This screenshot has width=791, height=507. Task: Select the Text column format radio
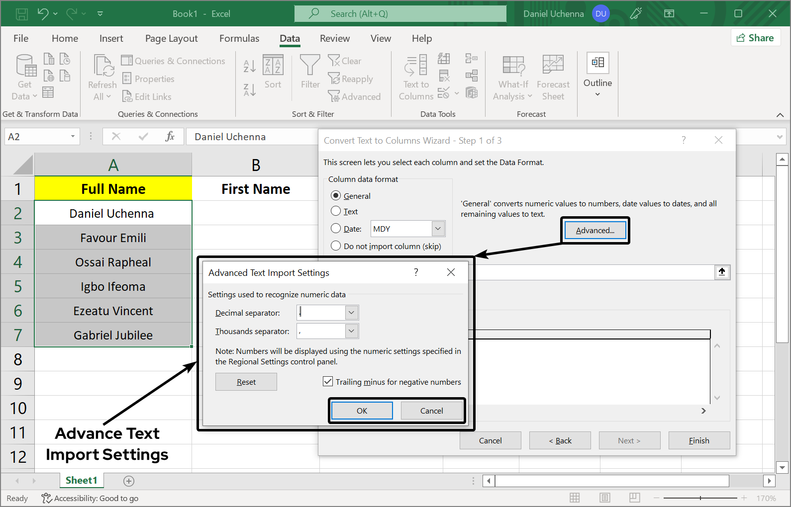tap(336, 211)
